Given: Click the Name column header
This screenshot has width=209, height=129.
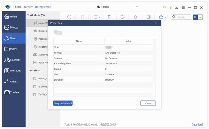Looking at the screenshot, I should coord(79,41).
